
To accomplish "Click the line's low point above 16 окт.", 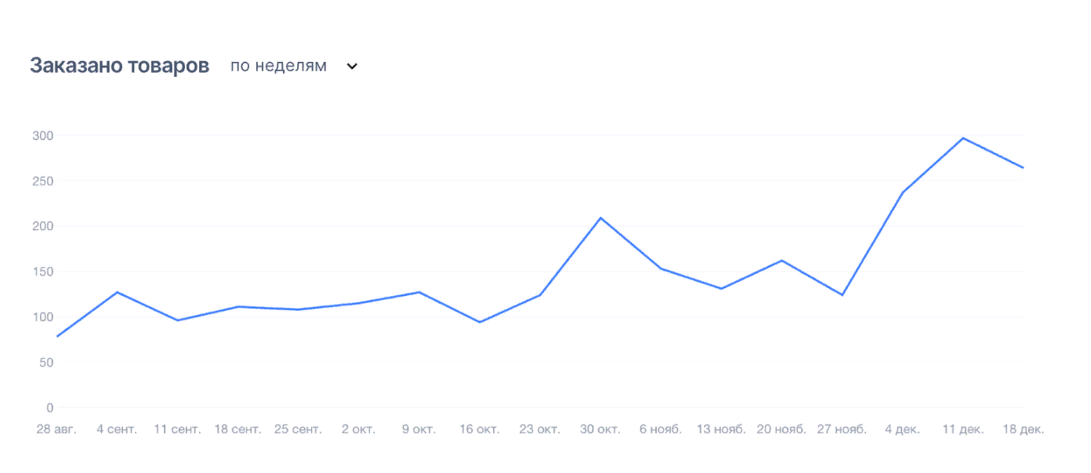I will click(480, 322).
